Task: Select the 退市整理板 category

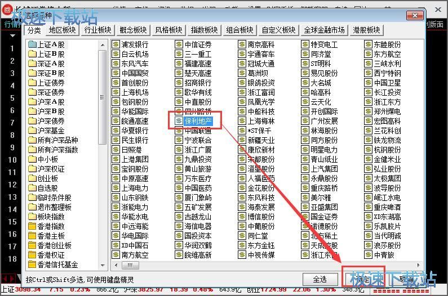Action: (x=50, y=207)
